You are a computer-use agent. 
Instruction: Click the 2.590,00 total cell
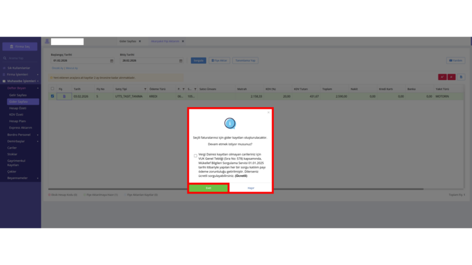tap(334, 97)
